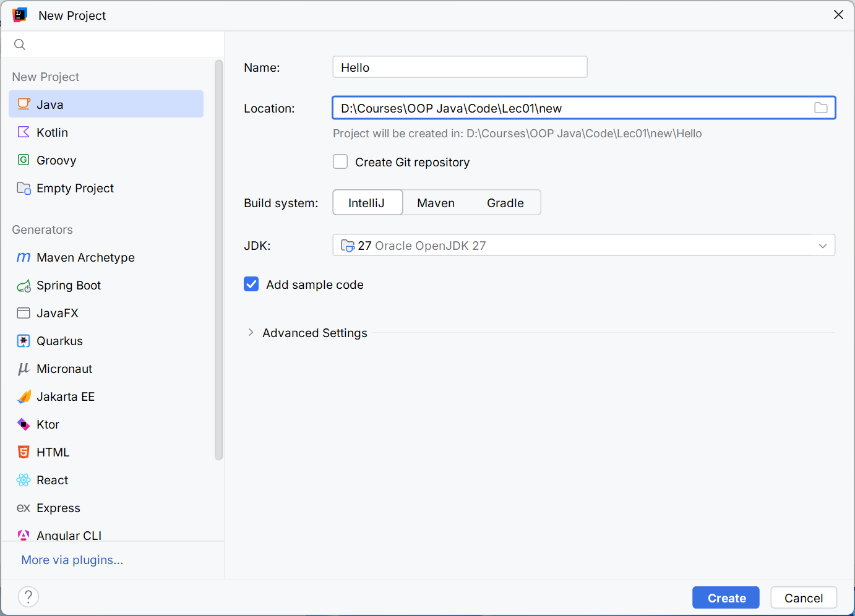The height and width of the screenshot is (616, 855).
Task: Click the Name field containing Hello
Action: coord(460,67)
